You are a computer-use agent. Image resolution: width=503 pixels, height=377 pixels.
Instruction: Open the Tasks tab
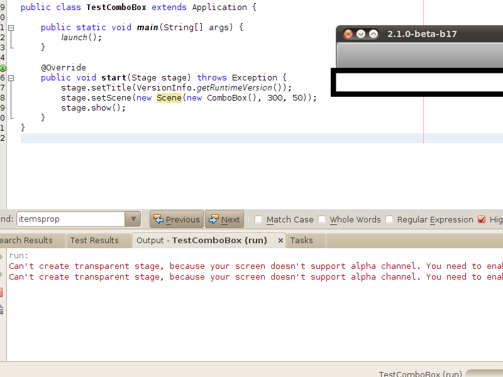coord(301,240)
